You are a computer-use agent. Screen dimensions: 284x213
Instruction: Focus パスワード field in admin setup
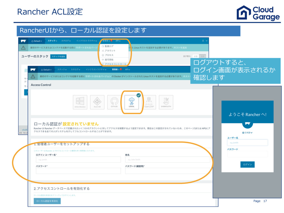click(78, 171)
